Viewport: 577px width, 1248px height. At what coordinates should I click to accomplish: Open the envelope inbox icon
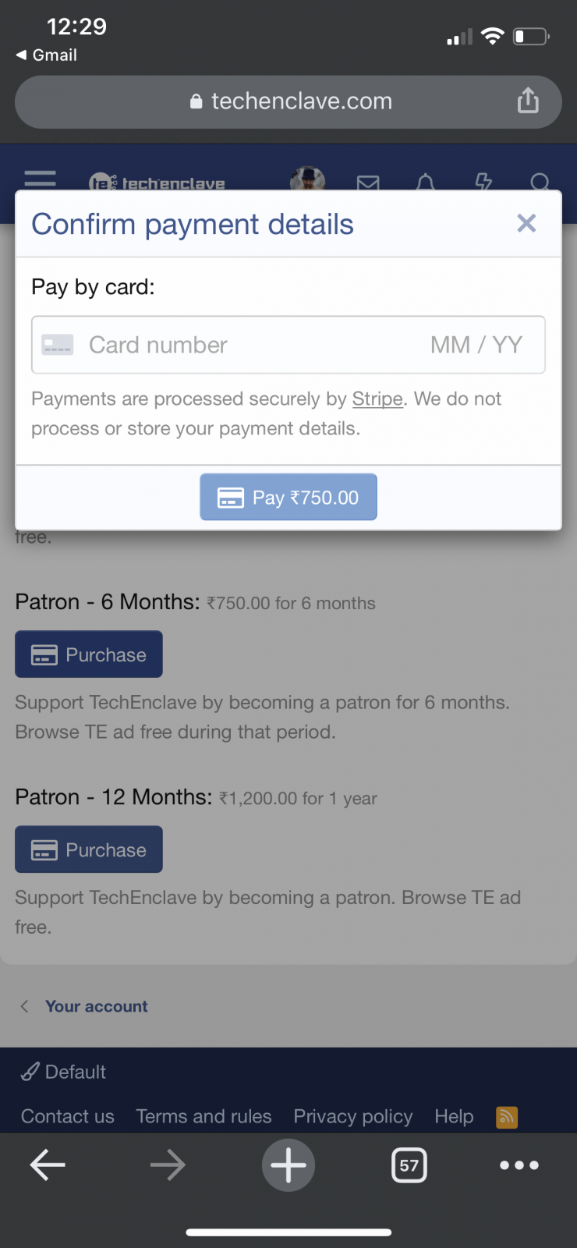(x=368, y=183)
